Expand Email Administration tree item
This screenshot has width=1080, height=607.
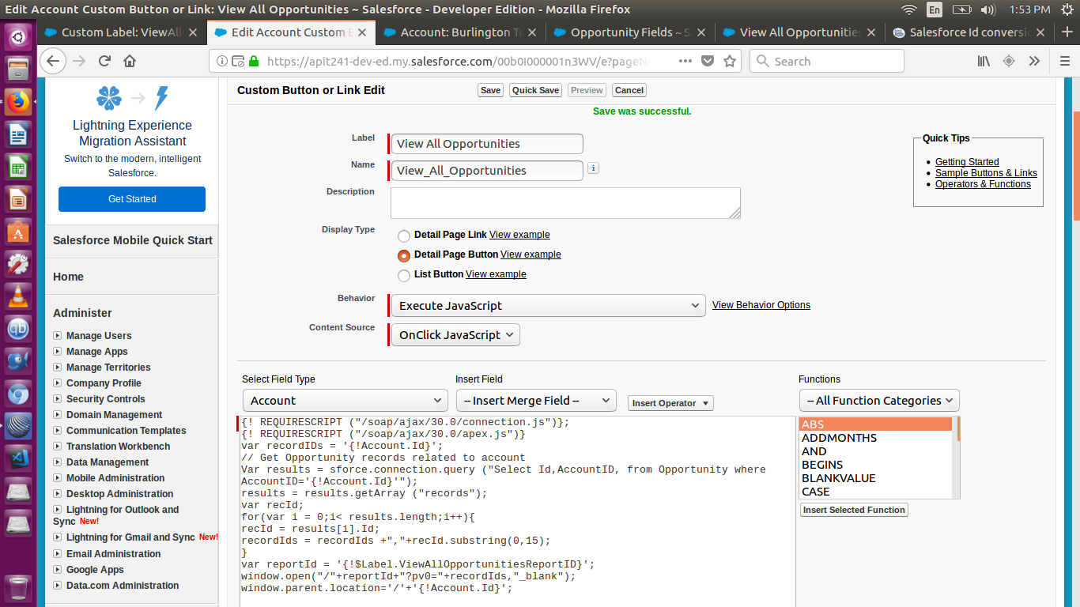(58, 553)
